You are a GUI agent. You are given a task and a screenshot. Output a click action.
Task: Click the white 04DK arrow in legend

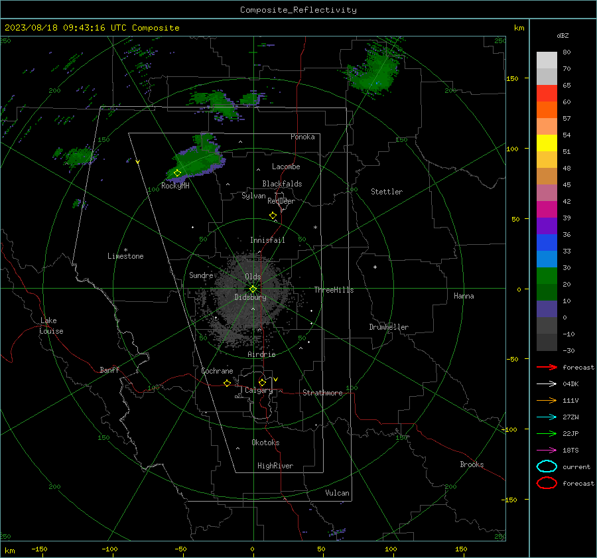coord(547,384)
